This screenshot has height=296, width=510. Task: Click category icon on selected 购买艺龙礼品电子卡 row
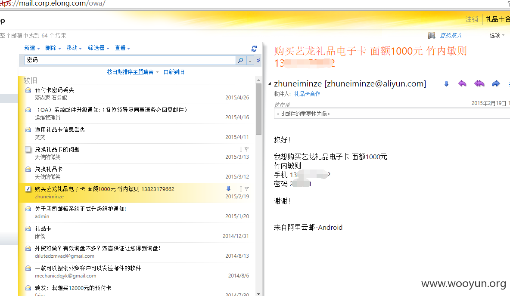241,188
